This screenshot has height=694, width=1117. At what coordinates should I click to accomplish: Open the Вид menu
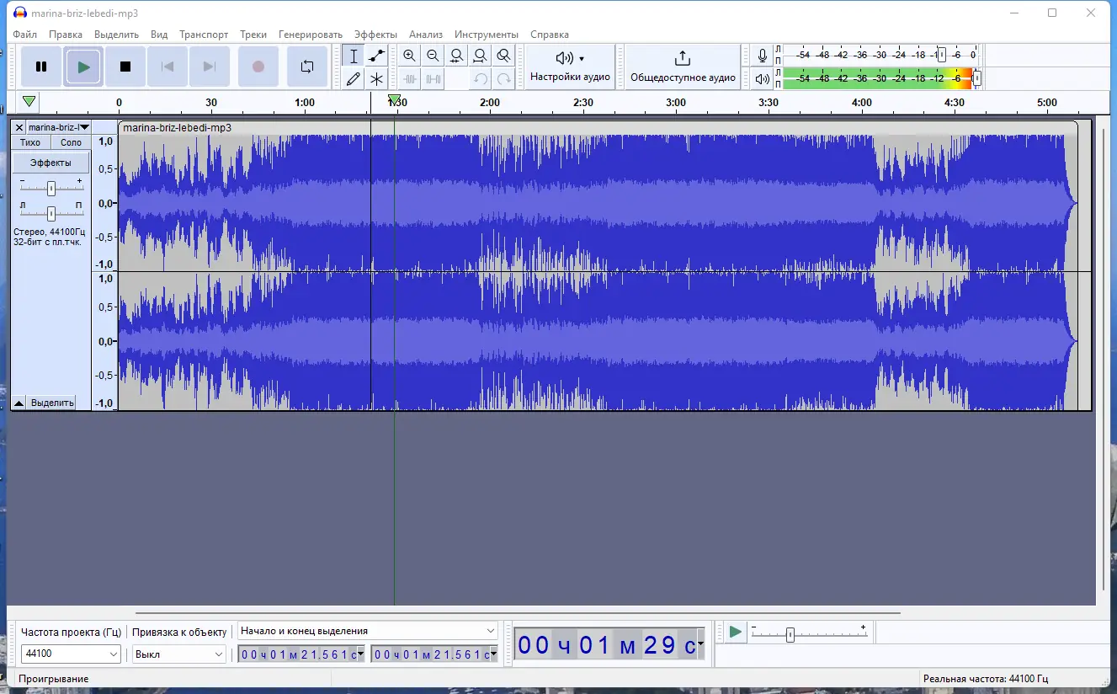[159, 35]
